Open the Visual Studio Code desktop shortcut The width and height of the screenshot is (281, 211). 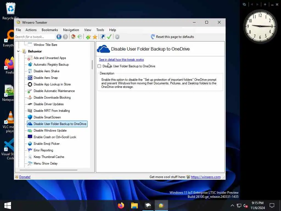tap(8, 149)
